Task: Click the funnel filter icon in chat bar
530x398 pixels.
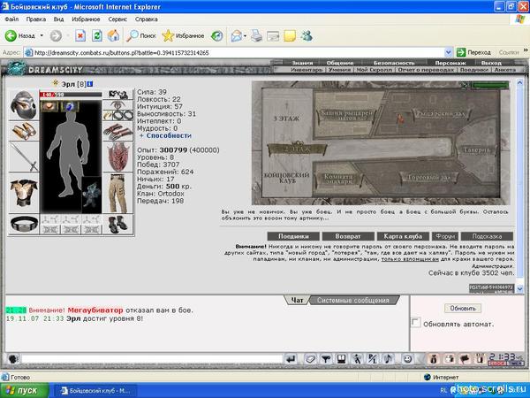Action: click(326, 359)
